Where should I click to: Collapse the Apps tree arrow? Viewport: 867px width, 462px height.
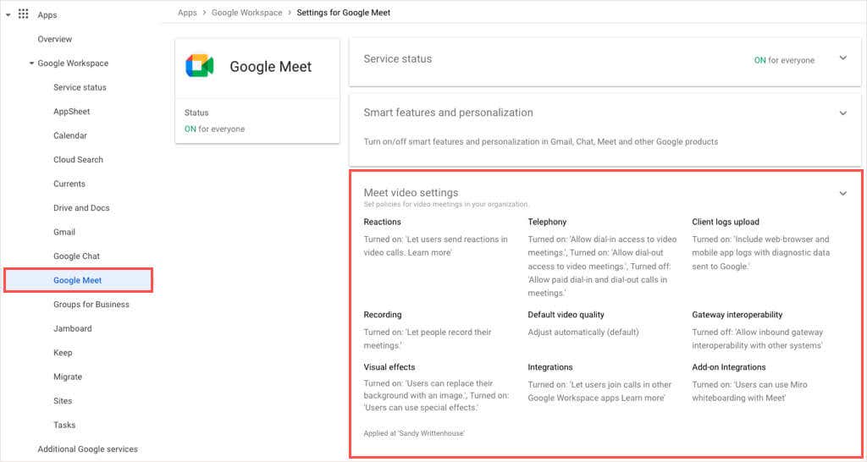coord(8,15)
